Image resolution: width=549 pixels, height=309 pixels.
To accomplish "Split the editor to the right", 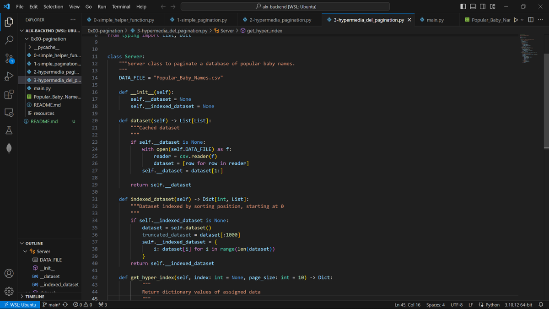I will point(531,20).
